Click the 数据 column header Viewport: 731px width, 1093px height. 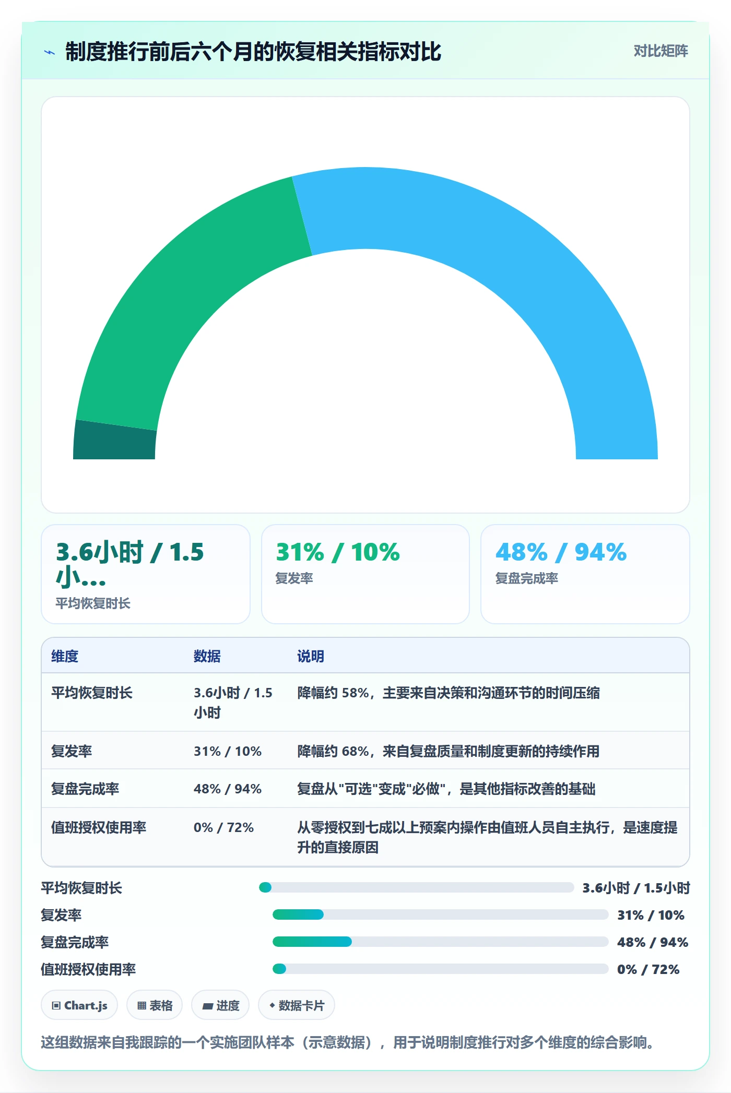(207, 656)
